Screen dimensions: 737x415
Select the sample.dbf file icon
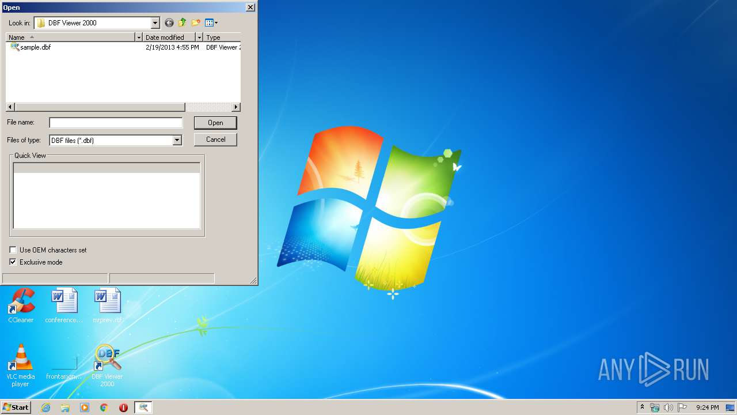point(15,47)
